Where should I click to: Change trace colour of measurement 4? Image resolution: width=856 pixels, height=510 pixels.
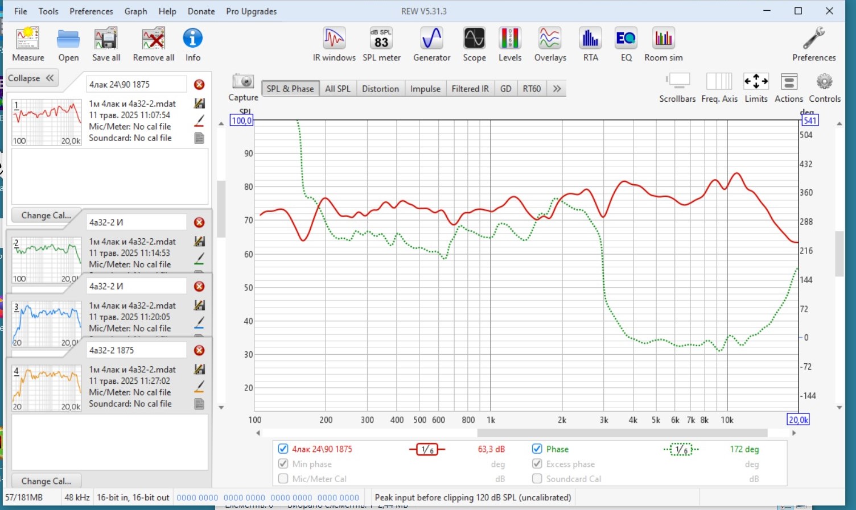click(x=199, y=387)
